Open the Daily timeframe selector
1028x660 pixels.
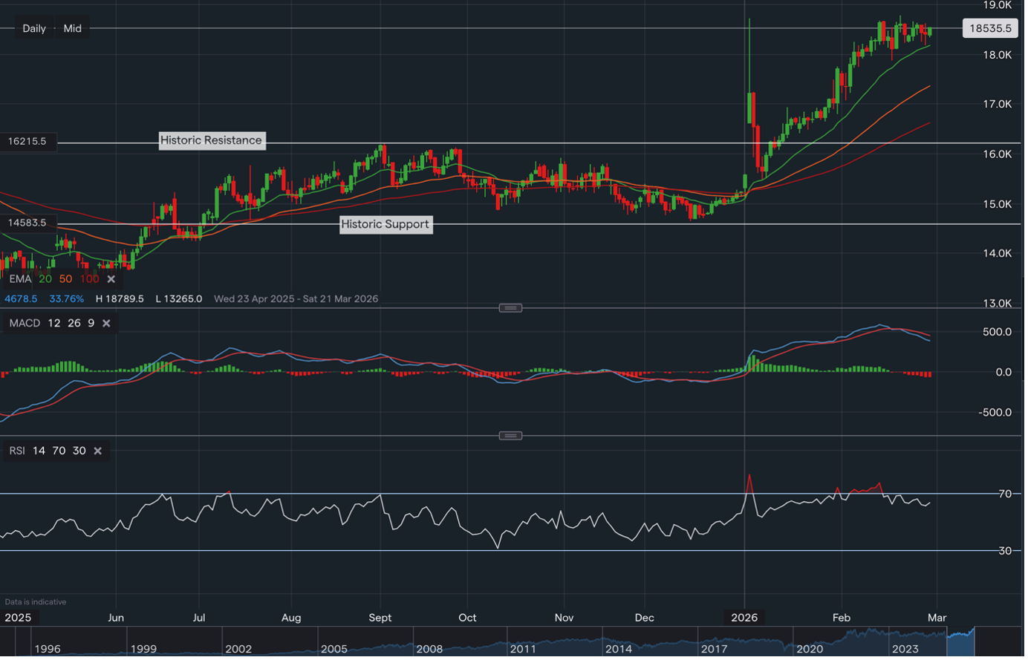click(34, 28)
